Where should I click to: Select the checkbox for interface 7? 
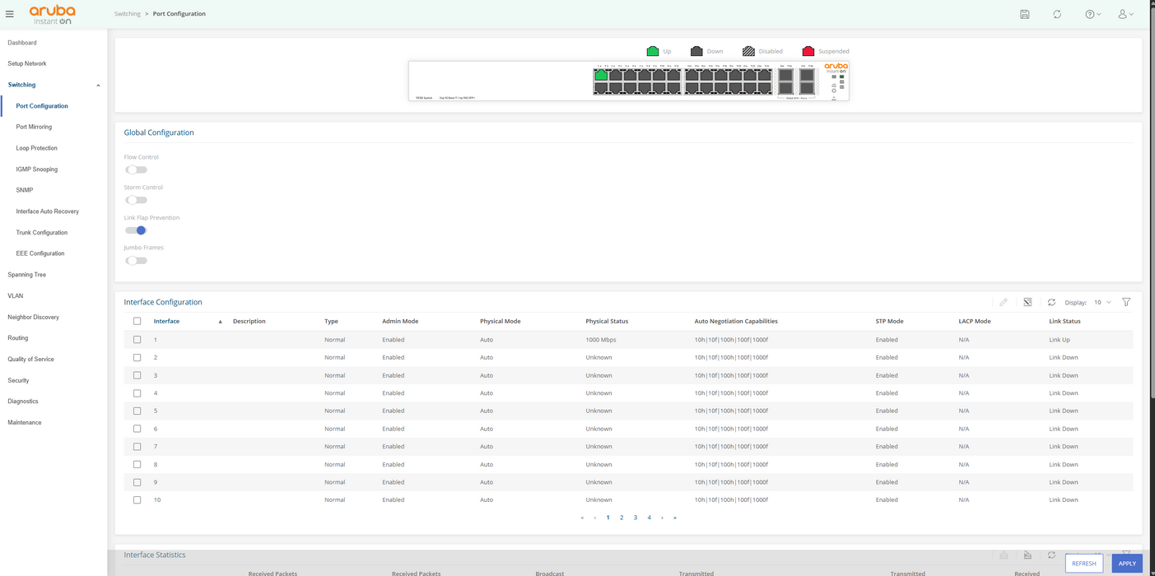(137, 446)
